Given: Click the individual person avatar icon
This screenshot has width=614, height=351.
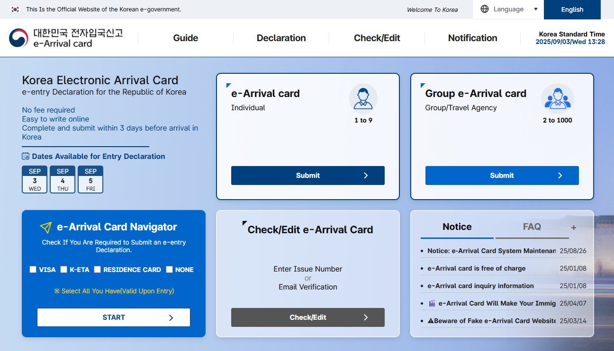Looking at the screenshot, I should tap(363, 98).
